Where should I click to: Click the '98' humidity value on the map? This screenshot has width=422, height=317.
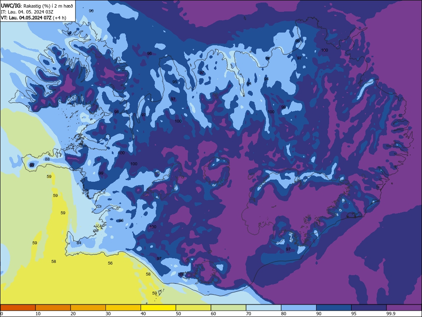click(x=116, y=112)
